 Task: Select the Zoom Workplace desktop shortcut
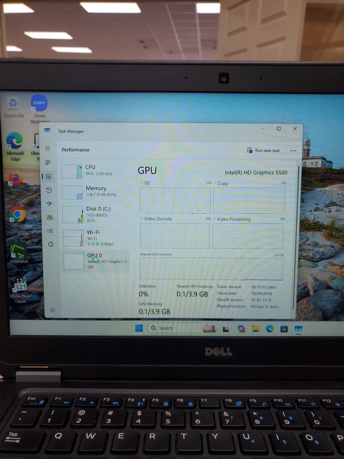(x=39, y=109)
